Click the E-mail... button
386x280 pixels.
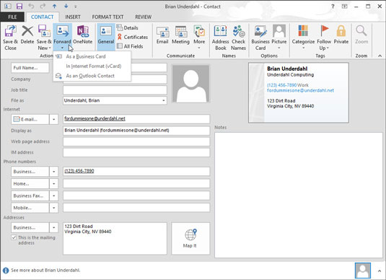(30, 120)
